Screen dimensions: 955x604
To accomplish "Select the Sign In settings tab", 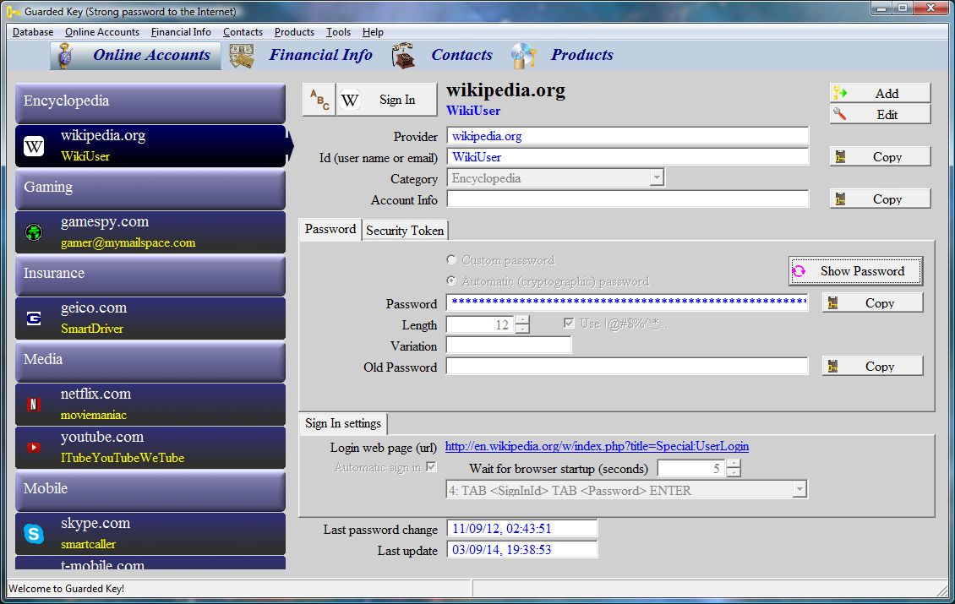I will tap(343, 424).
